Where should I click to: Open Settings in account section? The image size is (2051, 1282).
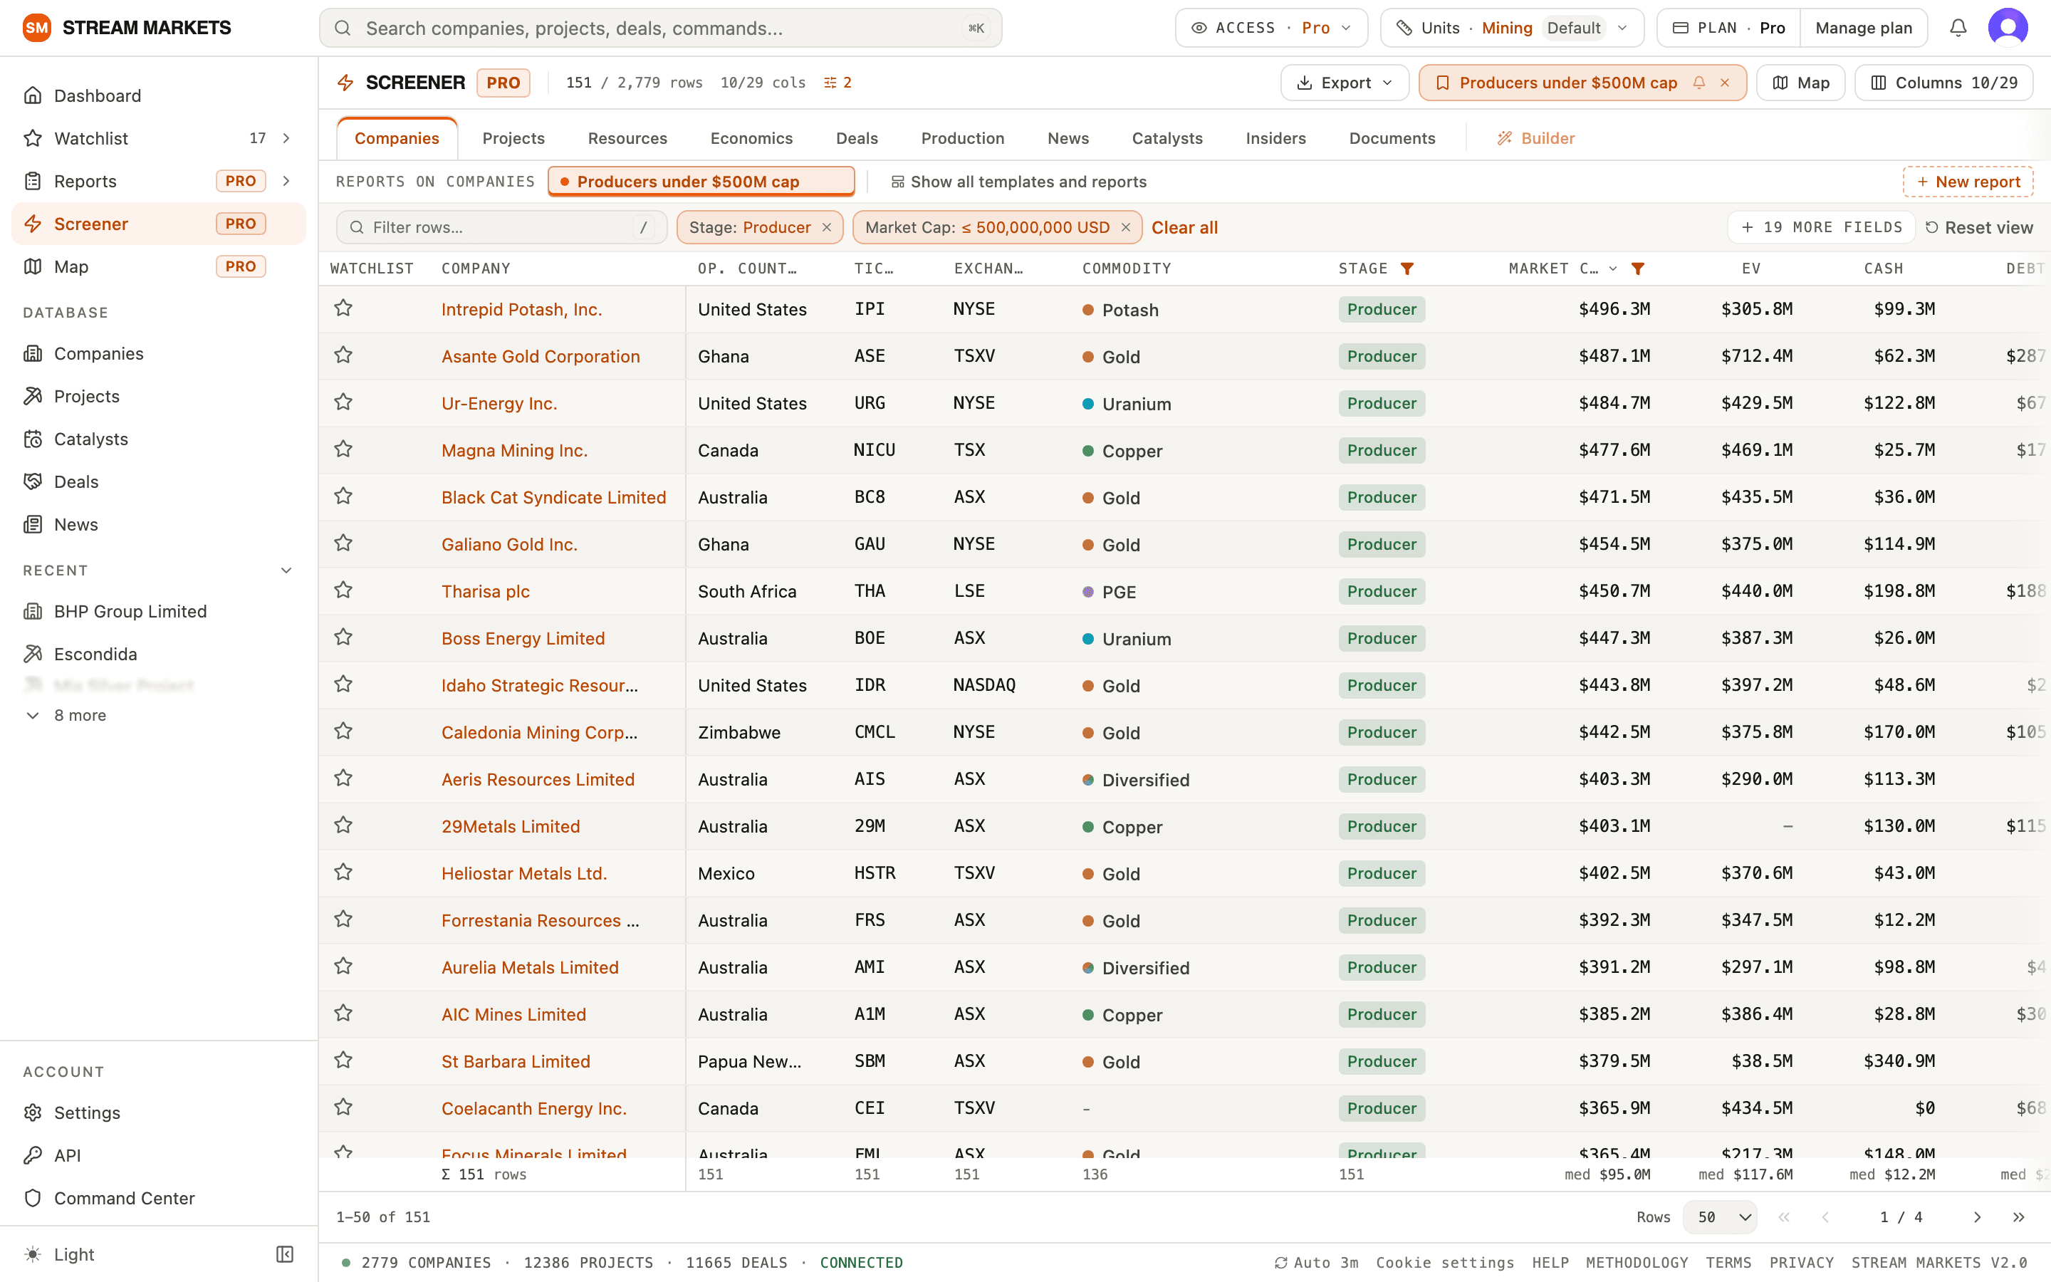coord(159,1112)
